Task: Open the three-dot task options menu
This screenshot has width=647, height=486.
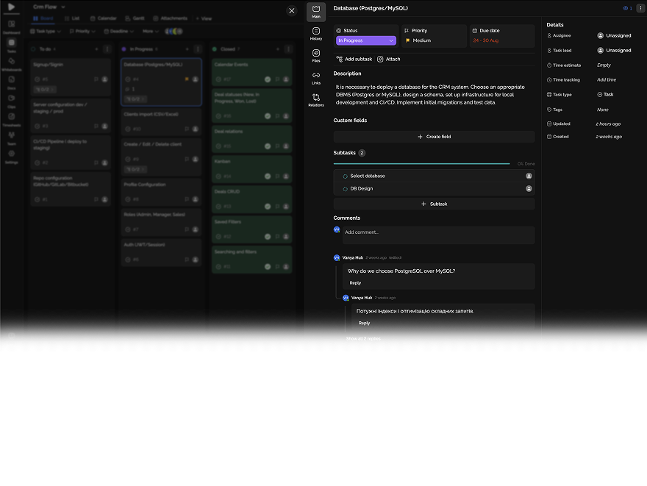Action: [640, 8]
